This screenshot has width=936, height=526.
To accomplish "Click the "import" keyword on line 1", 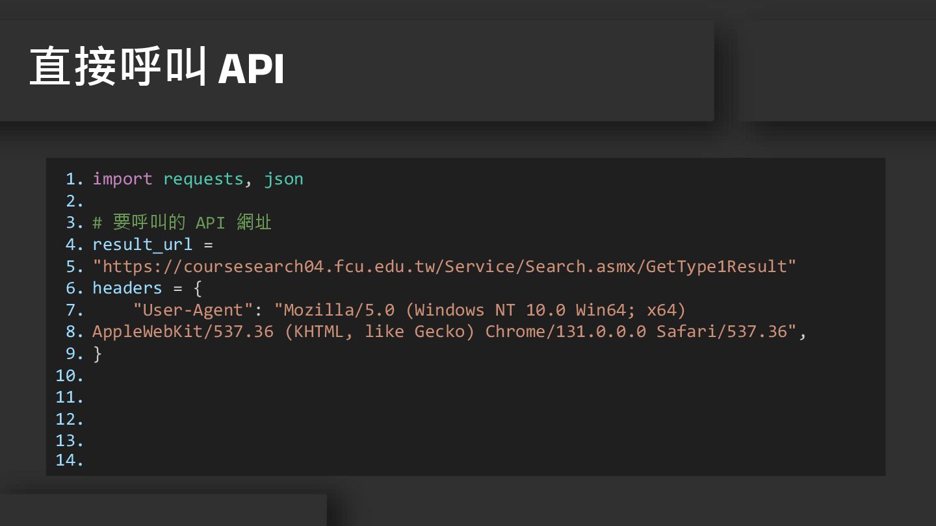I will (122, 179).
